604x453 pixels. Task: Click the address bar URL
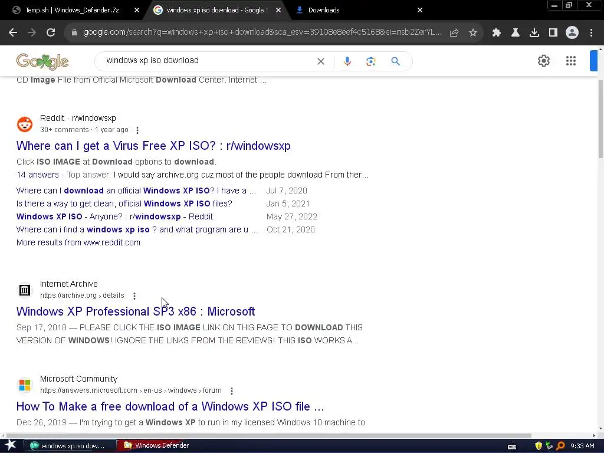[262, 32]
